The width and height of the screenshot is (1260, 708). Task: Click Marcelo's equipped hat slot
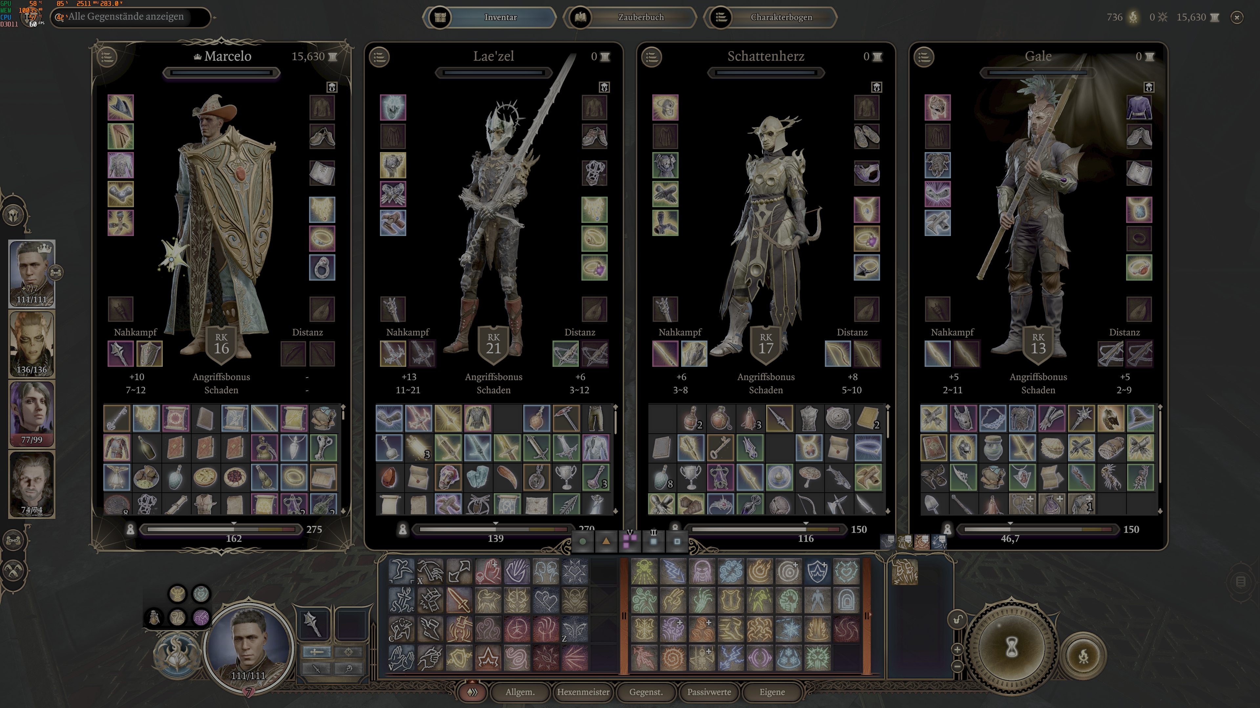120,107
